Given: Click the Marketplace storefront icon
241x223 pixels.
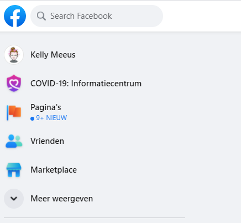Looking at the screenshot, I should pyautogui.click(x=14, y=170).
